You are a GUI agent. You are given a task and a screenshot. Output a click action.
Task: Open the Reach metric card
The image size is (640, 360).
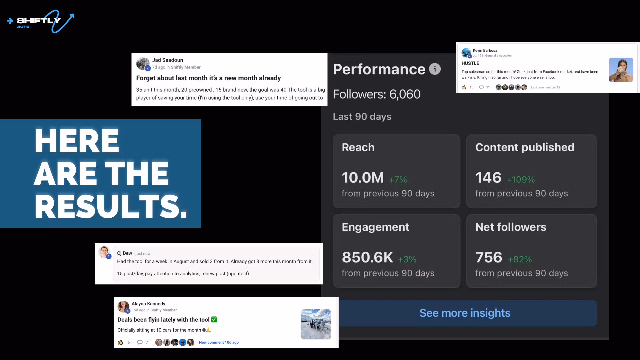click(x=396, y=171)
